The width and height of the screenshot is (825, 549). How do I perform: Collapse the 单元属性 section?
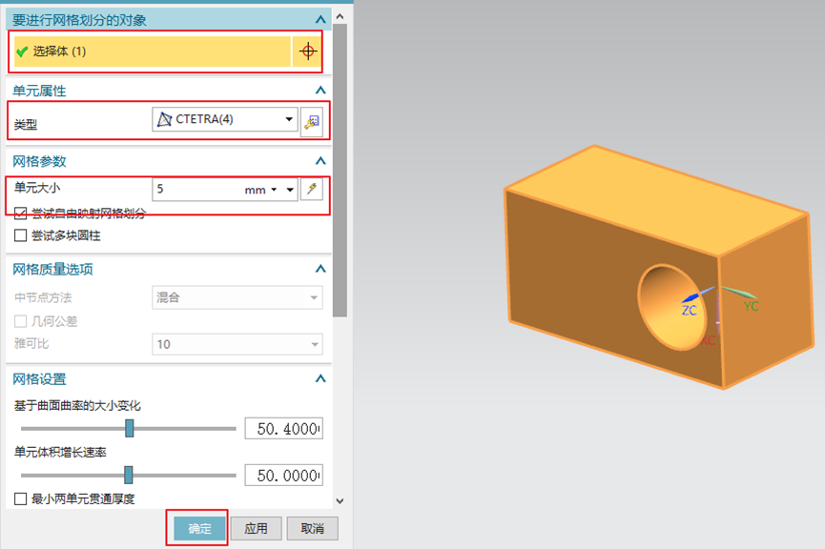click(320, 91)
